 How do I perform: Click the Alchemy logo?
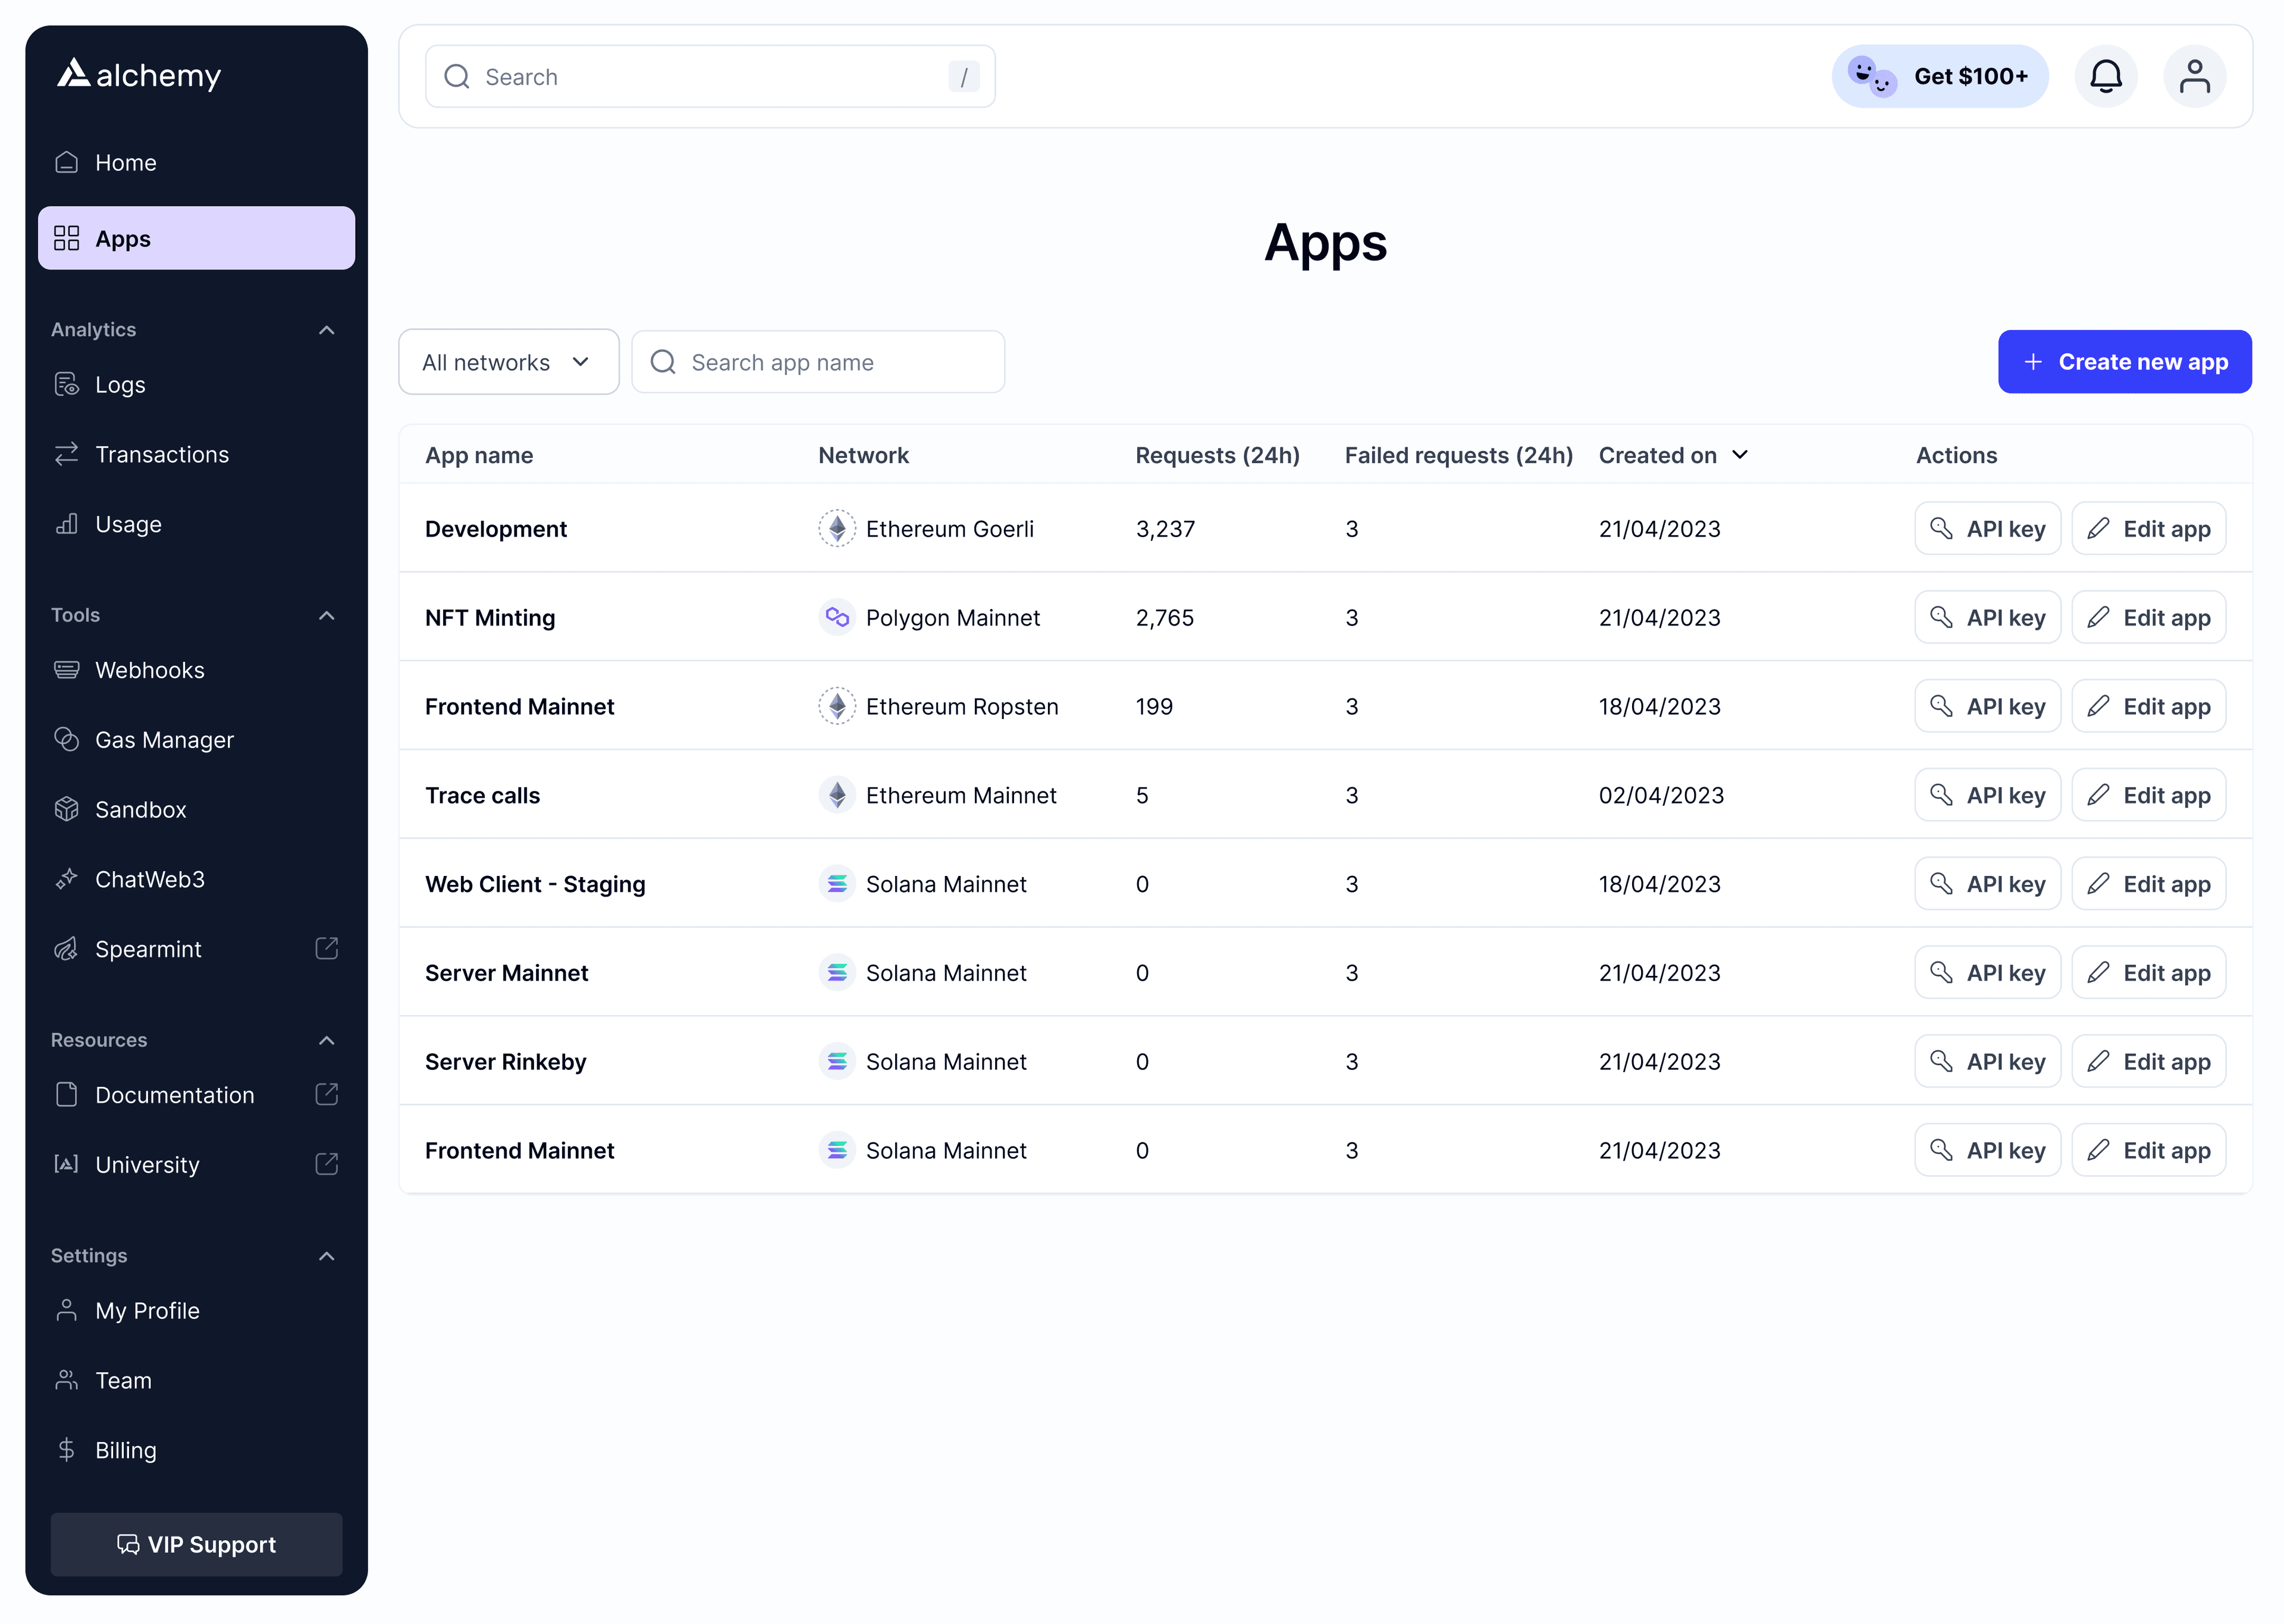139,75
